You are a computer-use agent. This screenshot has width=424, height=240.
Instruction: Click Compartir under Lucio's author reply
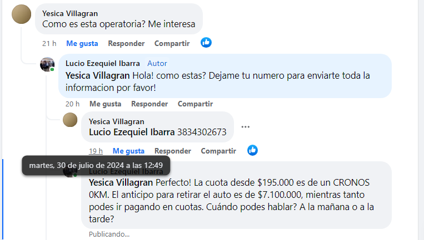[x=195, y=104]
